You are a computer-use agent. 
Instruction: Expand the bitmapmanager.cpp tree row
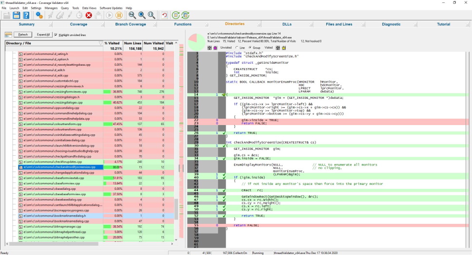tap(20, 227)
